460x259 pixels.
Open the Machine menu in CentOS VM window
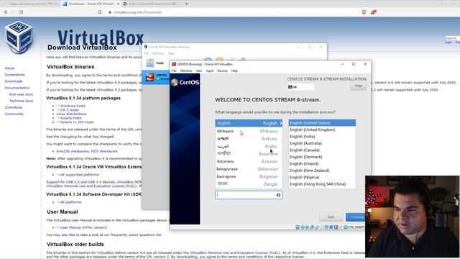(186, 71)
